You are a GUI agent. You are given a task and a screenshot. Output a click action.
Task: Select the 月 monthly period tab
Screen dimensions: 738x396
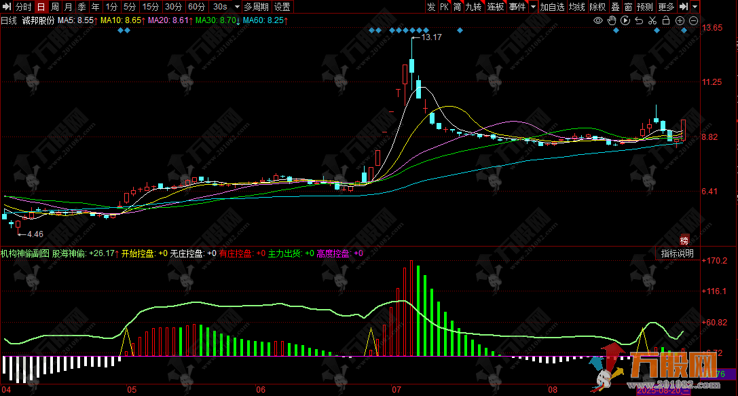tap(69, 7)
